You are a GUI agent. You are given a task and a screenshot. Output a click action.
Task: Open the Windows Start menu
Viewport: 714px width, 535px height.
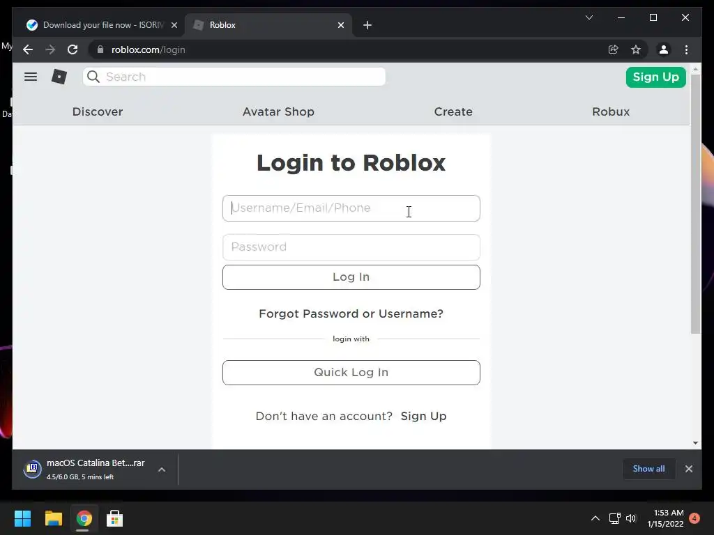22,518
